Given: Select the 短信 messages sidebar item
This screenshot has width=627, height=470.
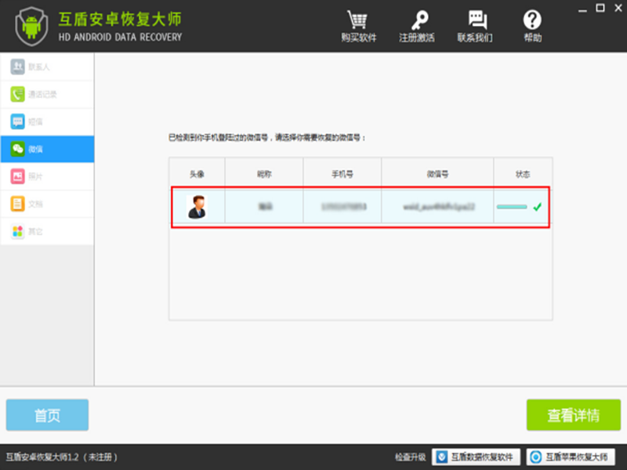Looking at the screenshot, I should (x=47, y=121).
